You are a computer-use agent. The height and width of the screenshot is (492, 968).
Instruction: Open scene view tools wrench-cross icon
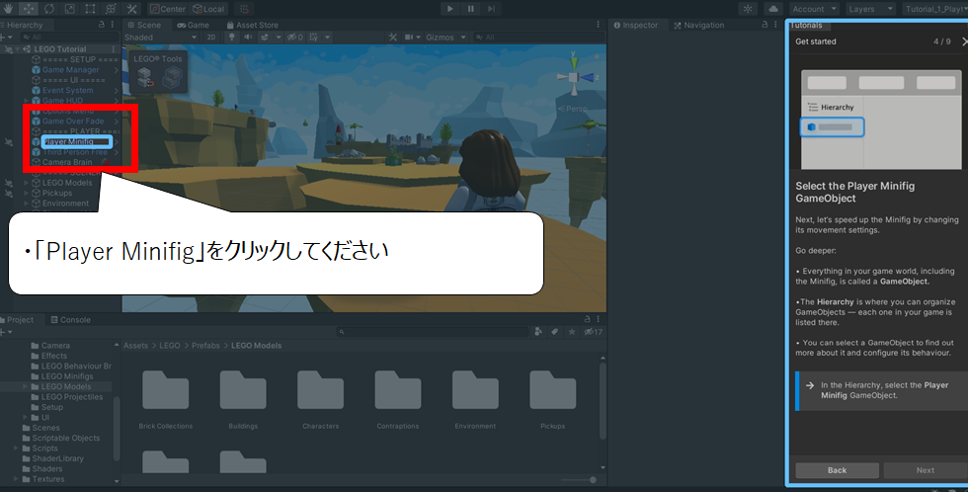pyautogui.click(x=393, y=37)
